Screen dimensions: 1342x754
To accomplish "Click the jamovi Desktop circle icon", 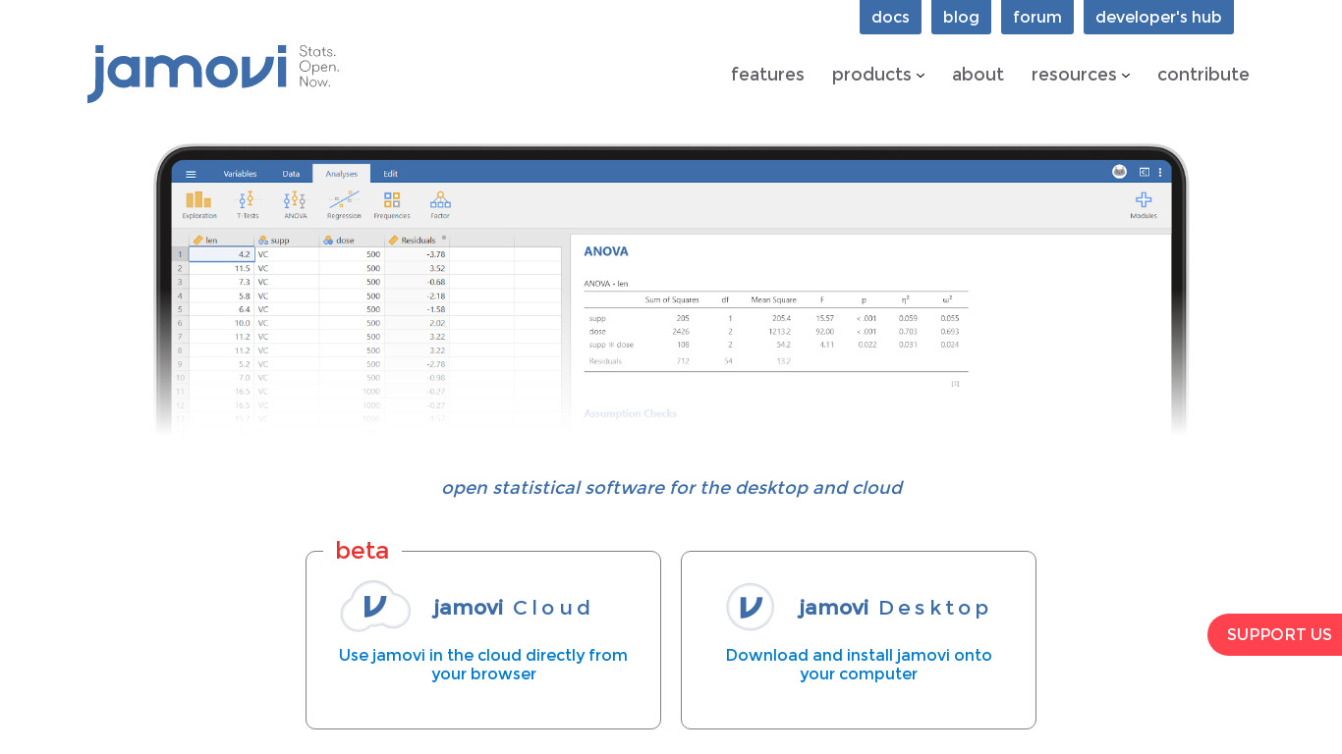I will pyautogui.click(x=751, y=607).
